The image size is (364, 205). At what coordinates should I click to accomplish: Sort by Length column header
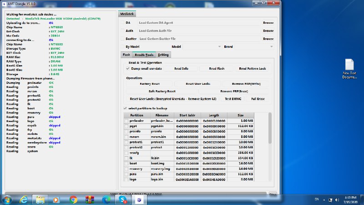tap(214, 115)
